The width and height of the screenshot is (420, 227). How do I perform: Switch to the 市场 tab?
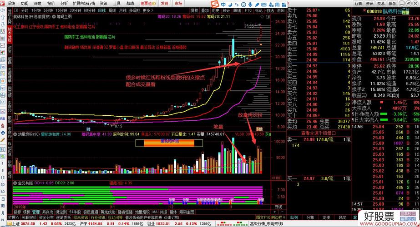point(178,4)
